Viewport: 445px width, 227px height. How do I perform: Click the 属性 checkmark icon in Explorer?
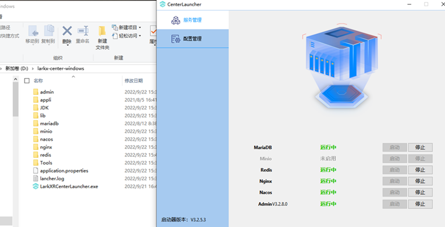pos(153,31)
